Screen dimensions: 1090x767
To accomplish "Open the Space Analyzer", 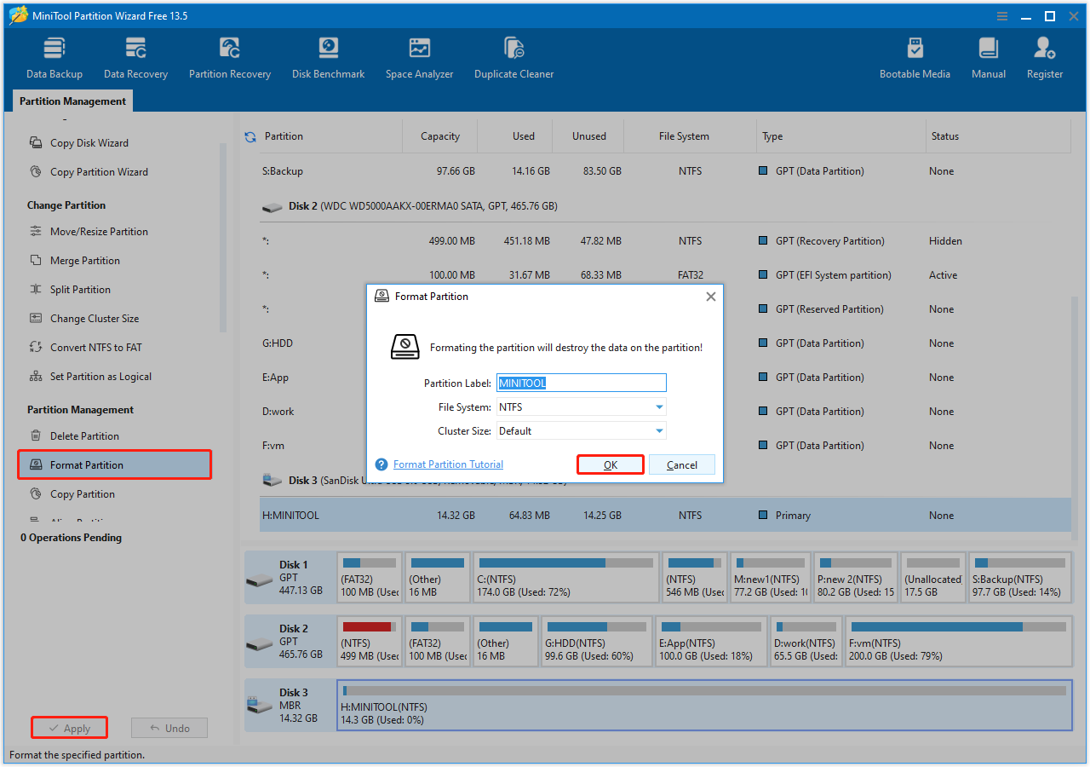I will point(419,55).
